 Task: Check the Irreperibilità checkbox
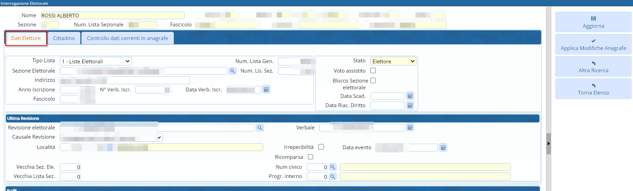click(x=321, y=147)
